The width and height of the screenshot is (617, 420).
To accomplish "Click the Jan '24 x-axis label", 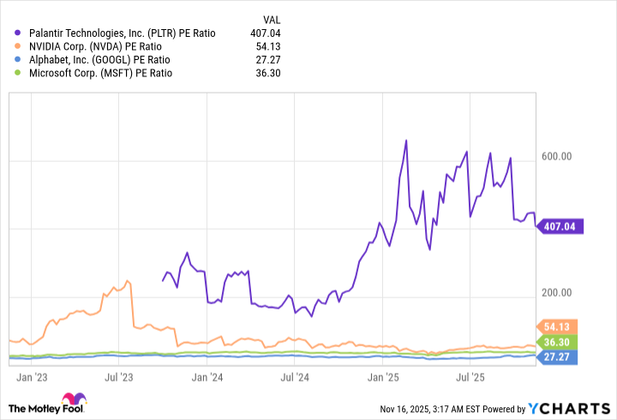I will click(x=207, y=377).
